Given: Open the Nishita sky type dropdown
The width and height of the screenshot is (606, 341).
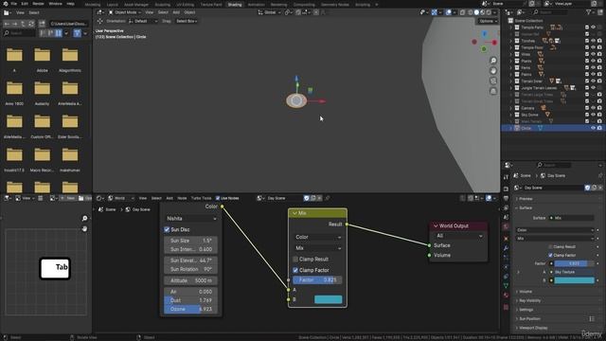Looking at the screenshot, I should [x=191, y=219].
